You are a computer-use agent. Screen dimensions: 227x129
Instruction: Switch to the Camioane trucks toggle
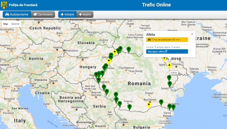[43, 14]
